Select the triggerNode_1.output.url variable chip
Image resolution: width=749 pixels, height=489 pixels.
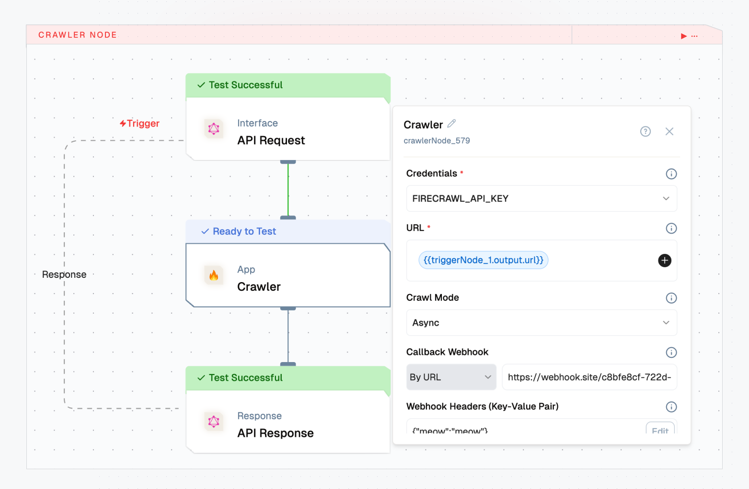coord(483,260)
